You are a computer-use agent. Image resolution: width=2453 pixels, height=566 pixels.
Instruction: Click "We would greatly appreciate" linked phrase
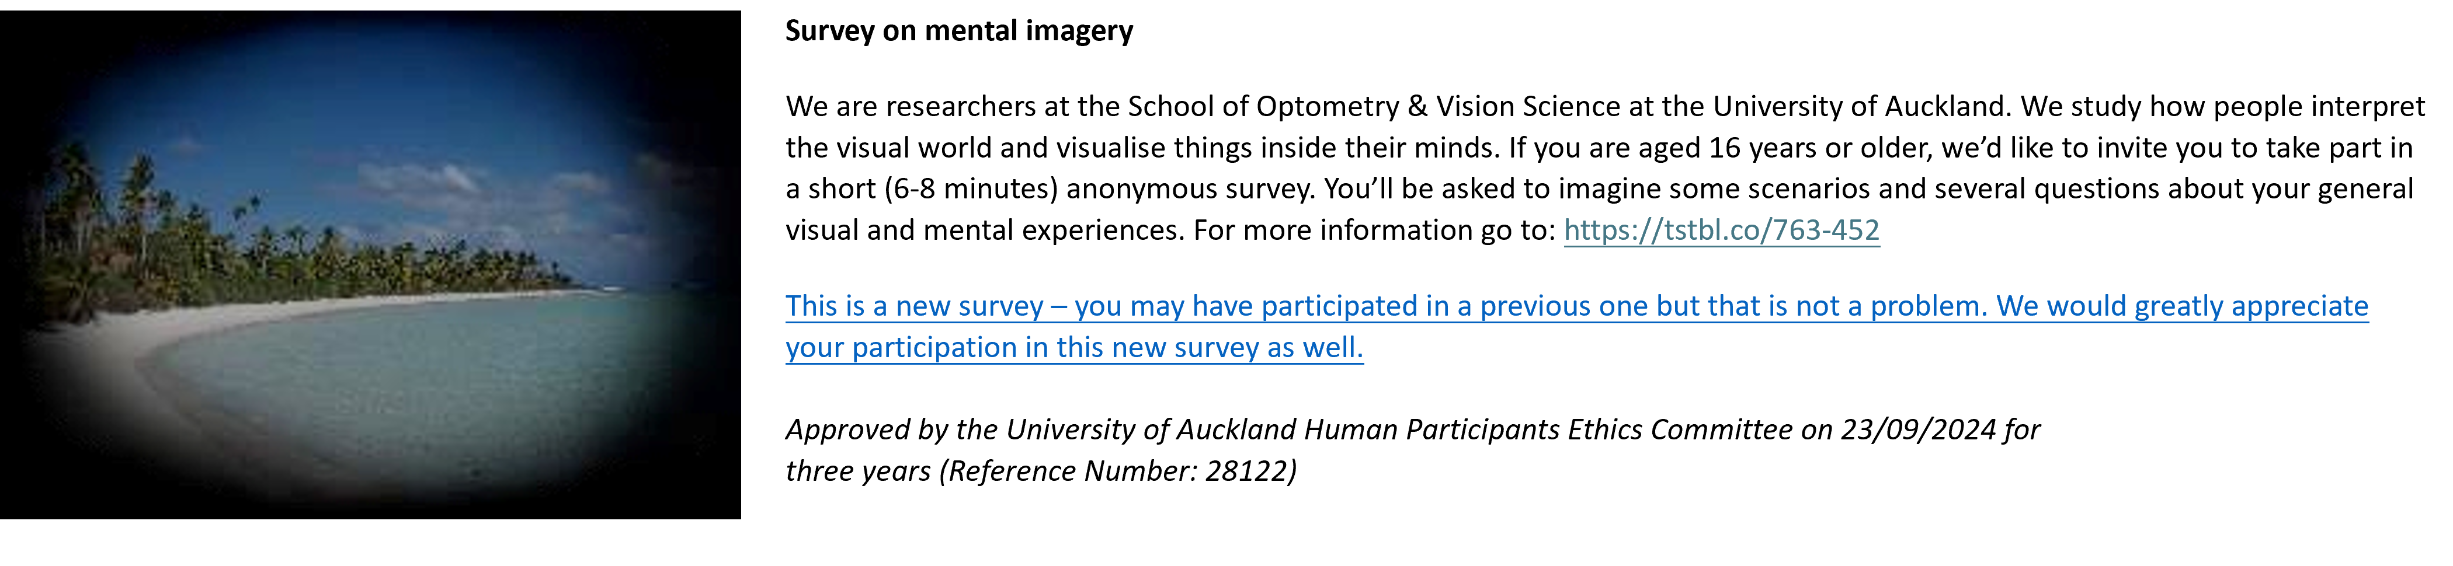(x=2181, y=306)
